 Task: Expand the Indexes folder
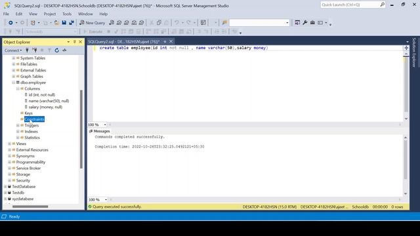(18, 131)
